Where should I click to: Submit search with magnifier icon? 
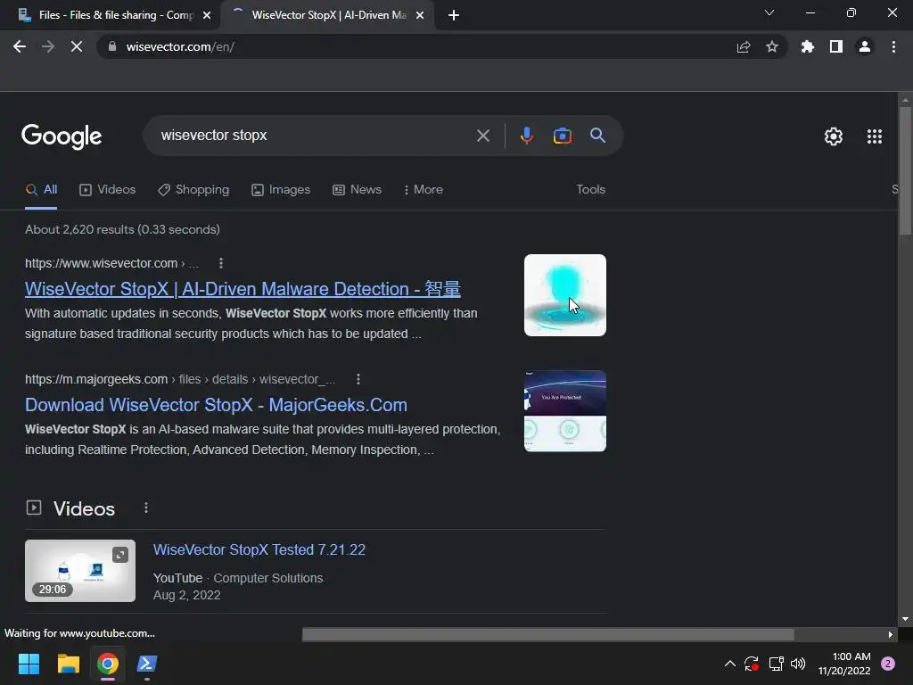point(597,136)
